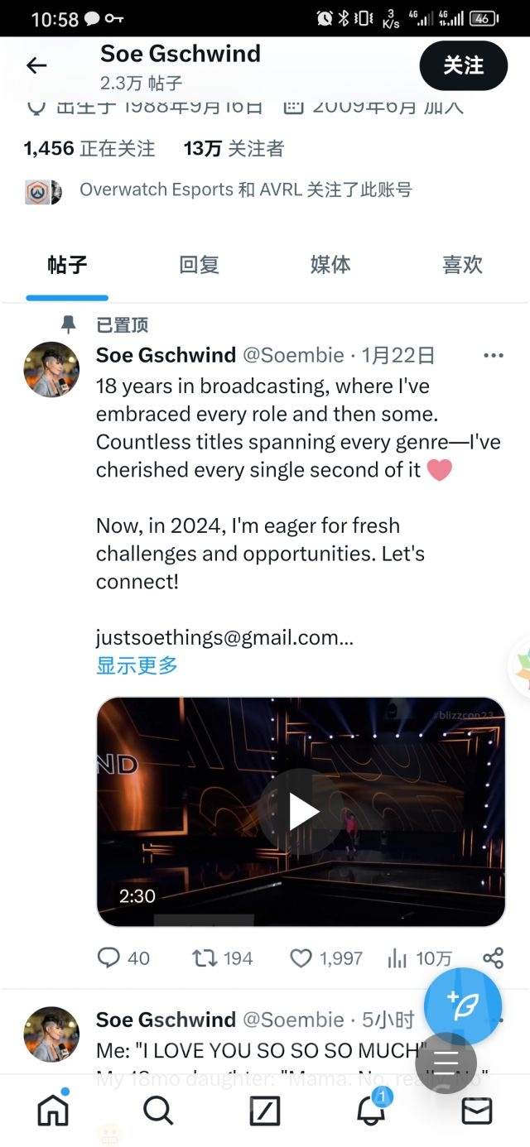Open the notifications bell with badge
530x1147 pixels.
point(370,1112)
